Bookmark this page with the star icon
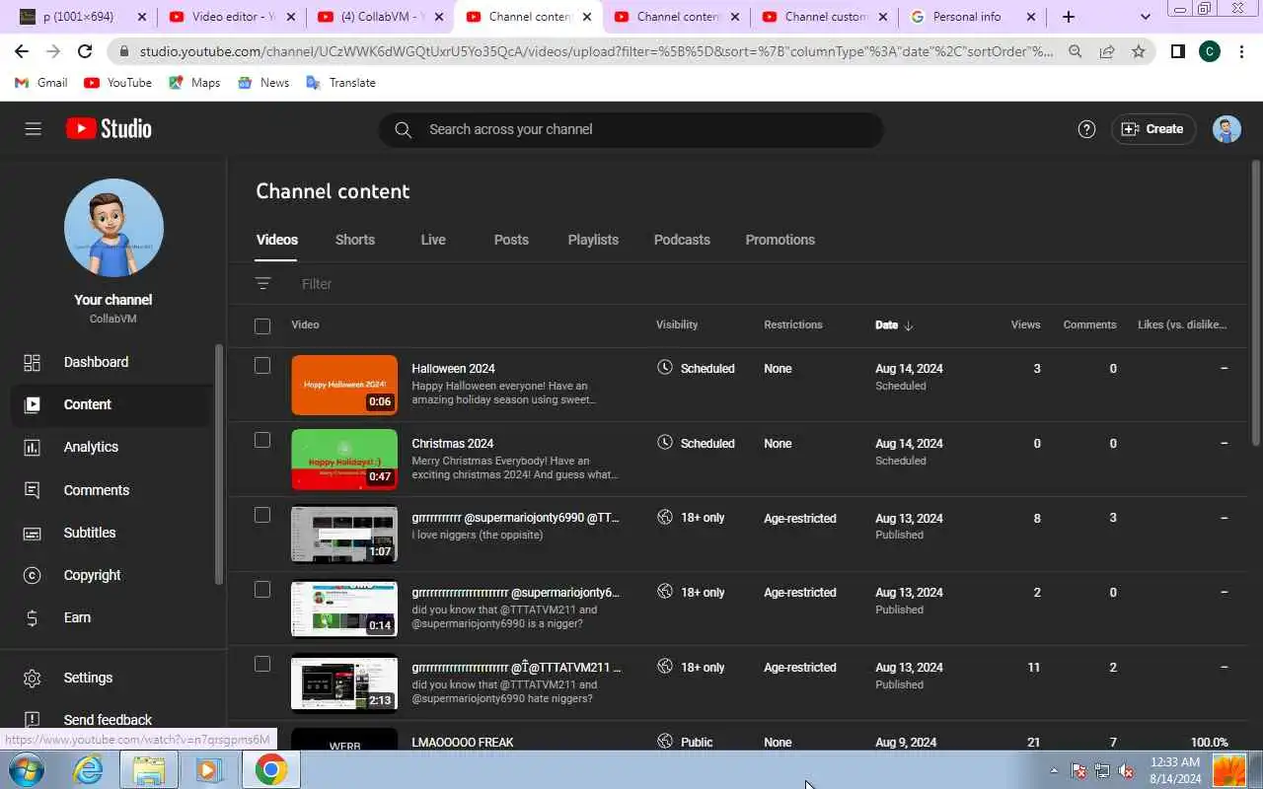Viewport: 1263px width, 789px height. tap(1139, 51)
